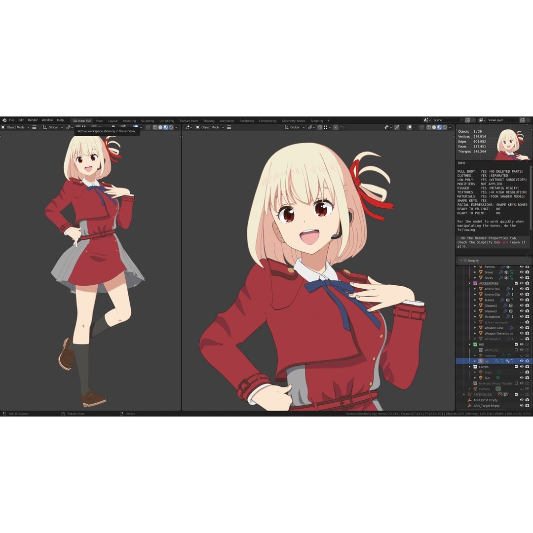Open Global orientation dropdown in right viewport

(294, 127)
